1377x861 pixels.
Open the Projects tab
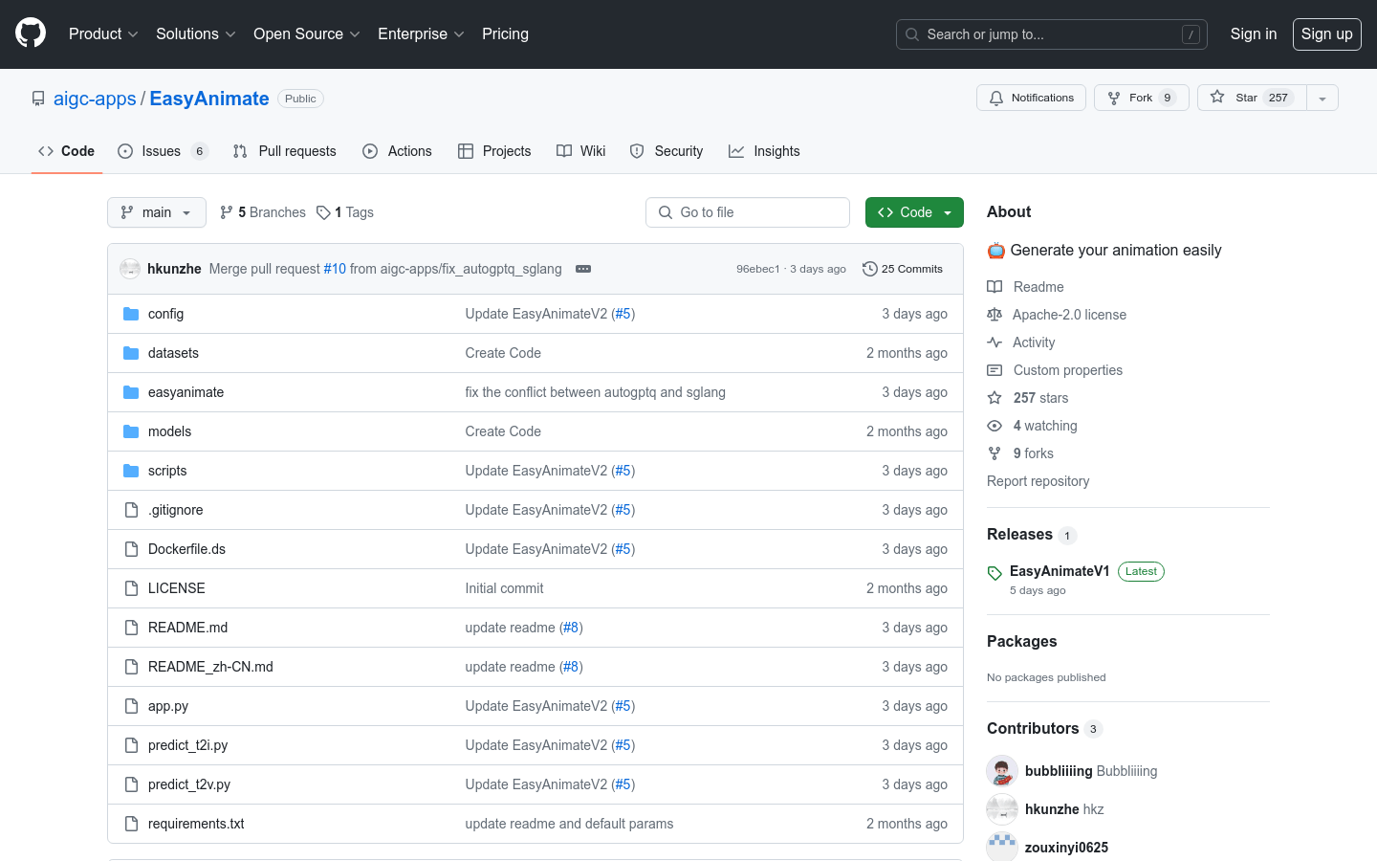pyautogui.click(x=494, y=151)
